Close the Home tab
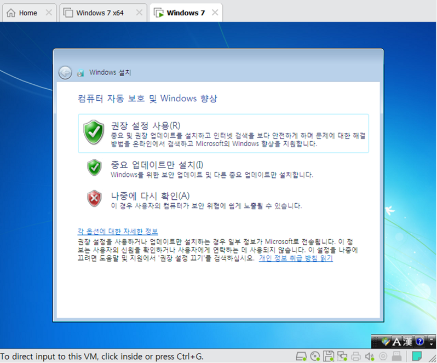The image size is (437, 363). [49, 13]
